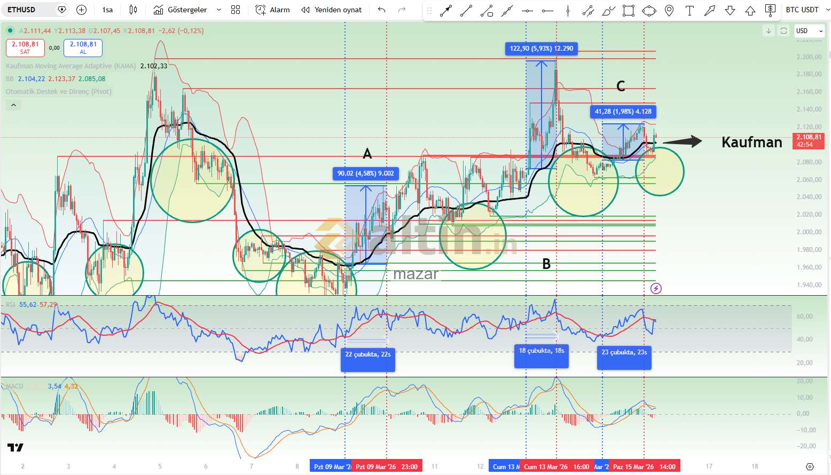Select the location pin marker tool

669,10
